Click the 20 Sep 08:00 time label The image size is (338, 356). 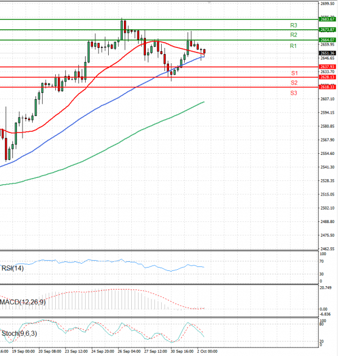(x=50, y=351)
